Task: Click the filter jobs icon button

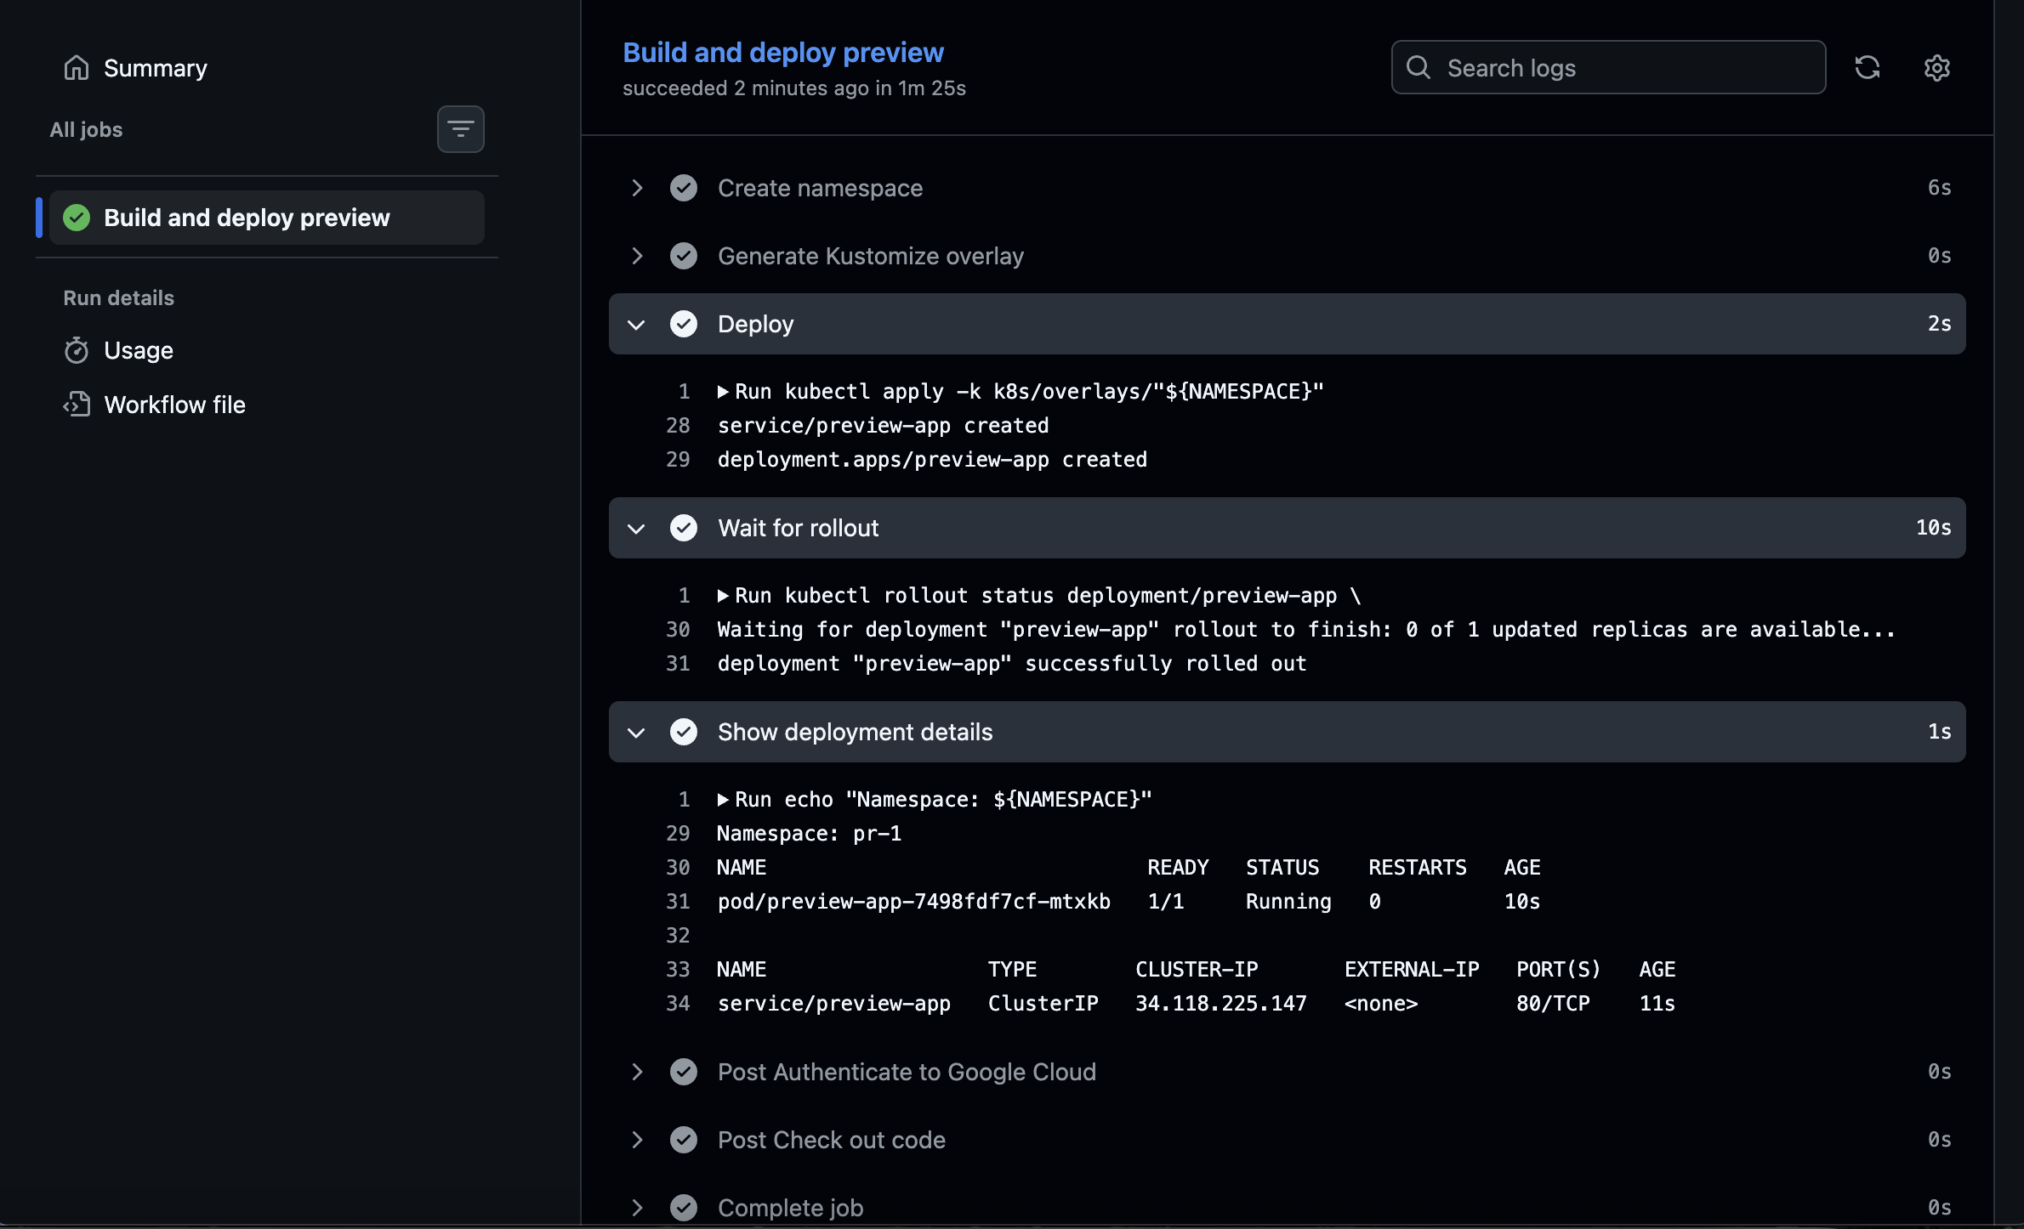Action: point(461,129)
